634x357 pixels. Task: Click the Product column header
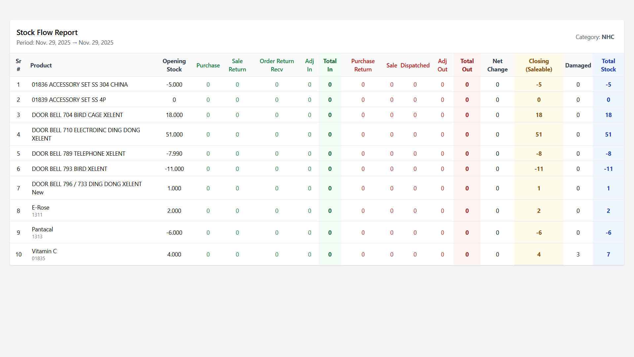pyautogui.click(x=41, y=65)
